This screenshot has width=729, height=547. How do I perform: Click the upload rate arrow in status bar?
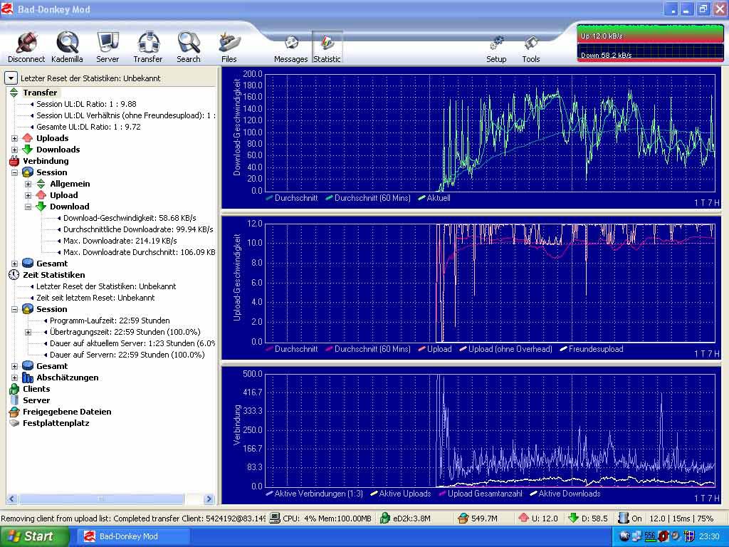click(x=523, y=518)
